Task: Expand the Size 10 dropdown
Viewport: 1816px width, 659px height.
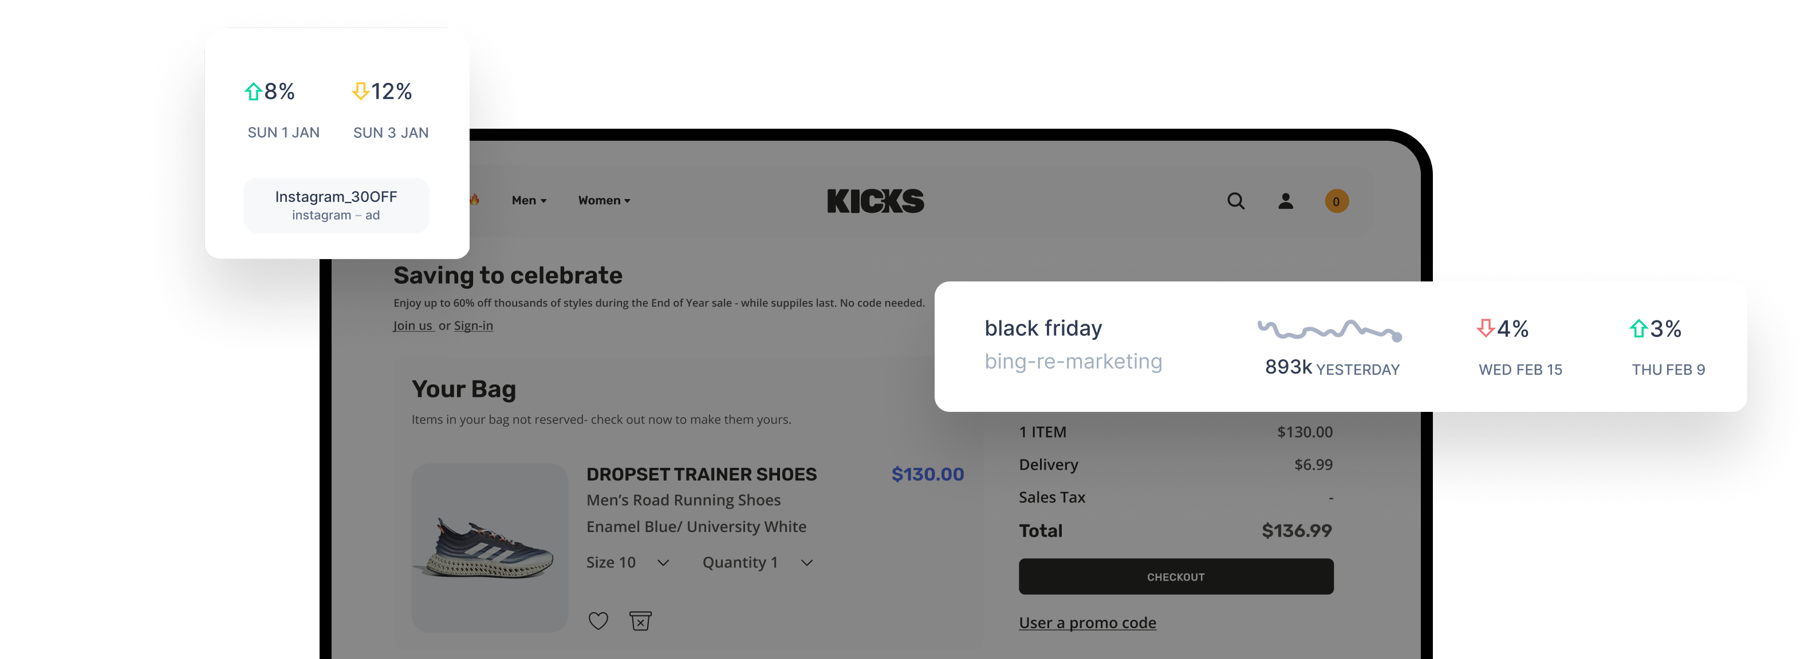Action: pyautogui.click(x=663, y=562)
